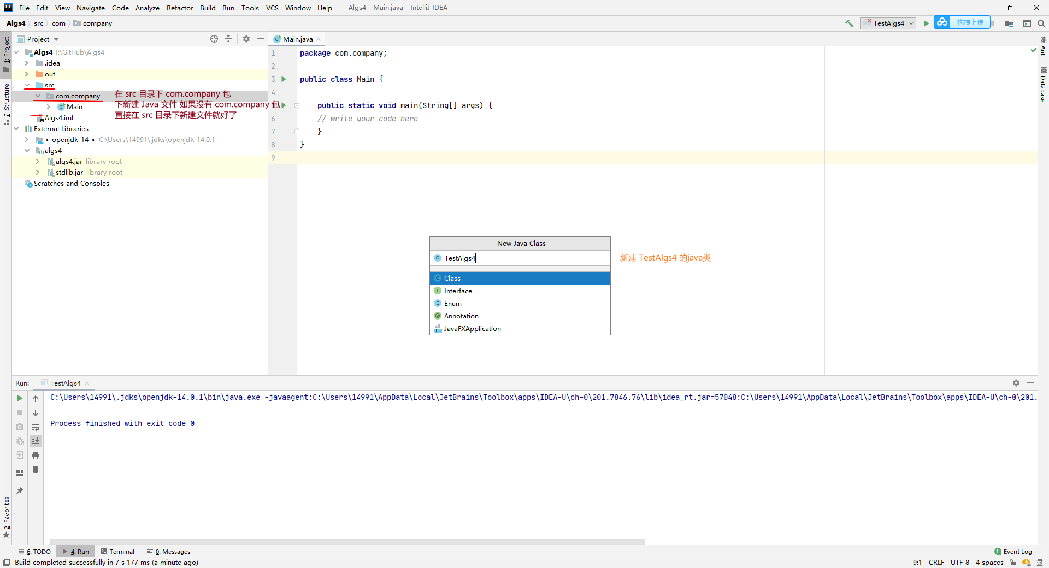Open the Refactor menu
This screenshot has width=1049, height=568.
(x=180, y=8)
